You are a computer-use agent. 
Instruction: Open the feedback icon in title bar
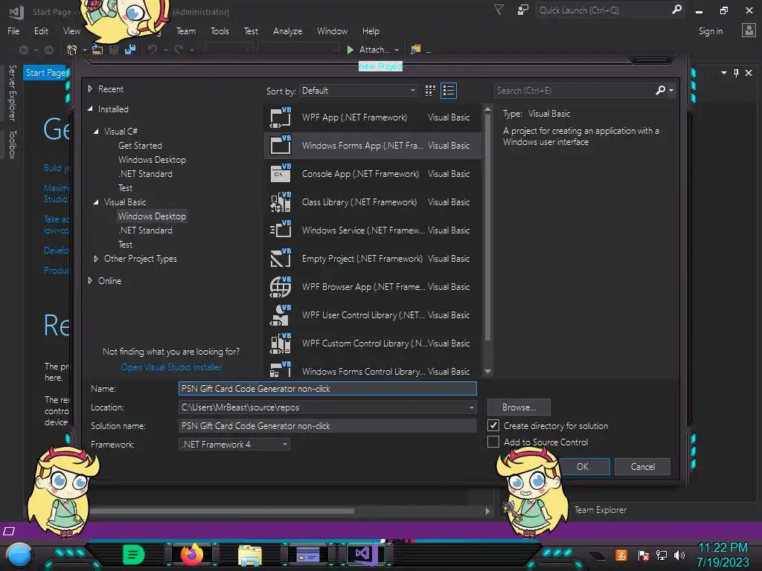coord(523,10)
